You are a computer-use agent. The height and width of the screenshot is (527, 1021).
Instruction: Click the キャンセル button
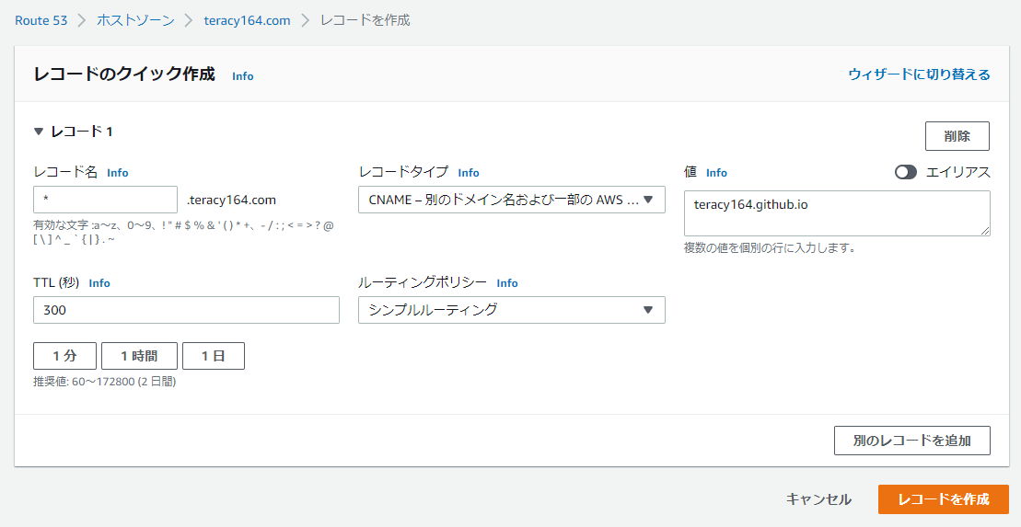(x=819, y=499)
